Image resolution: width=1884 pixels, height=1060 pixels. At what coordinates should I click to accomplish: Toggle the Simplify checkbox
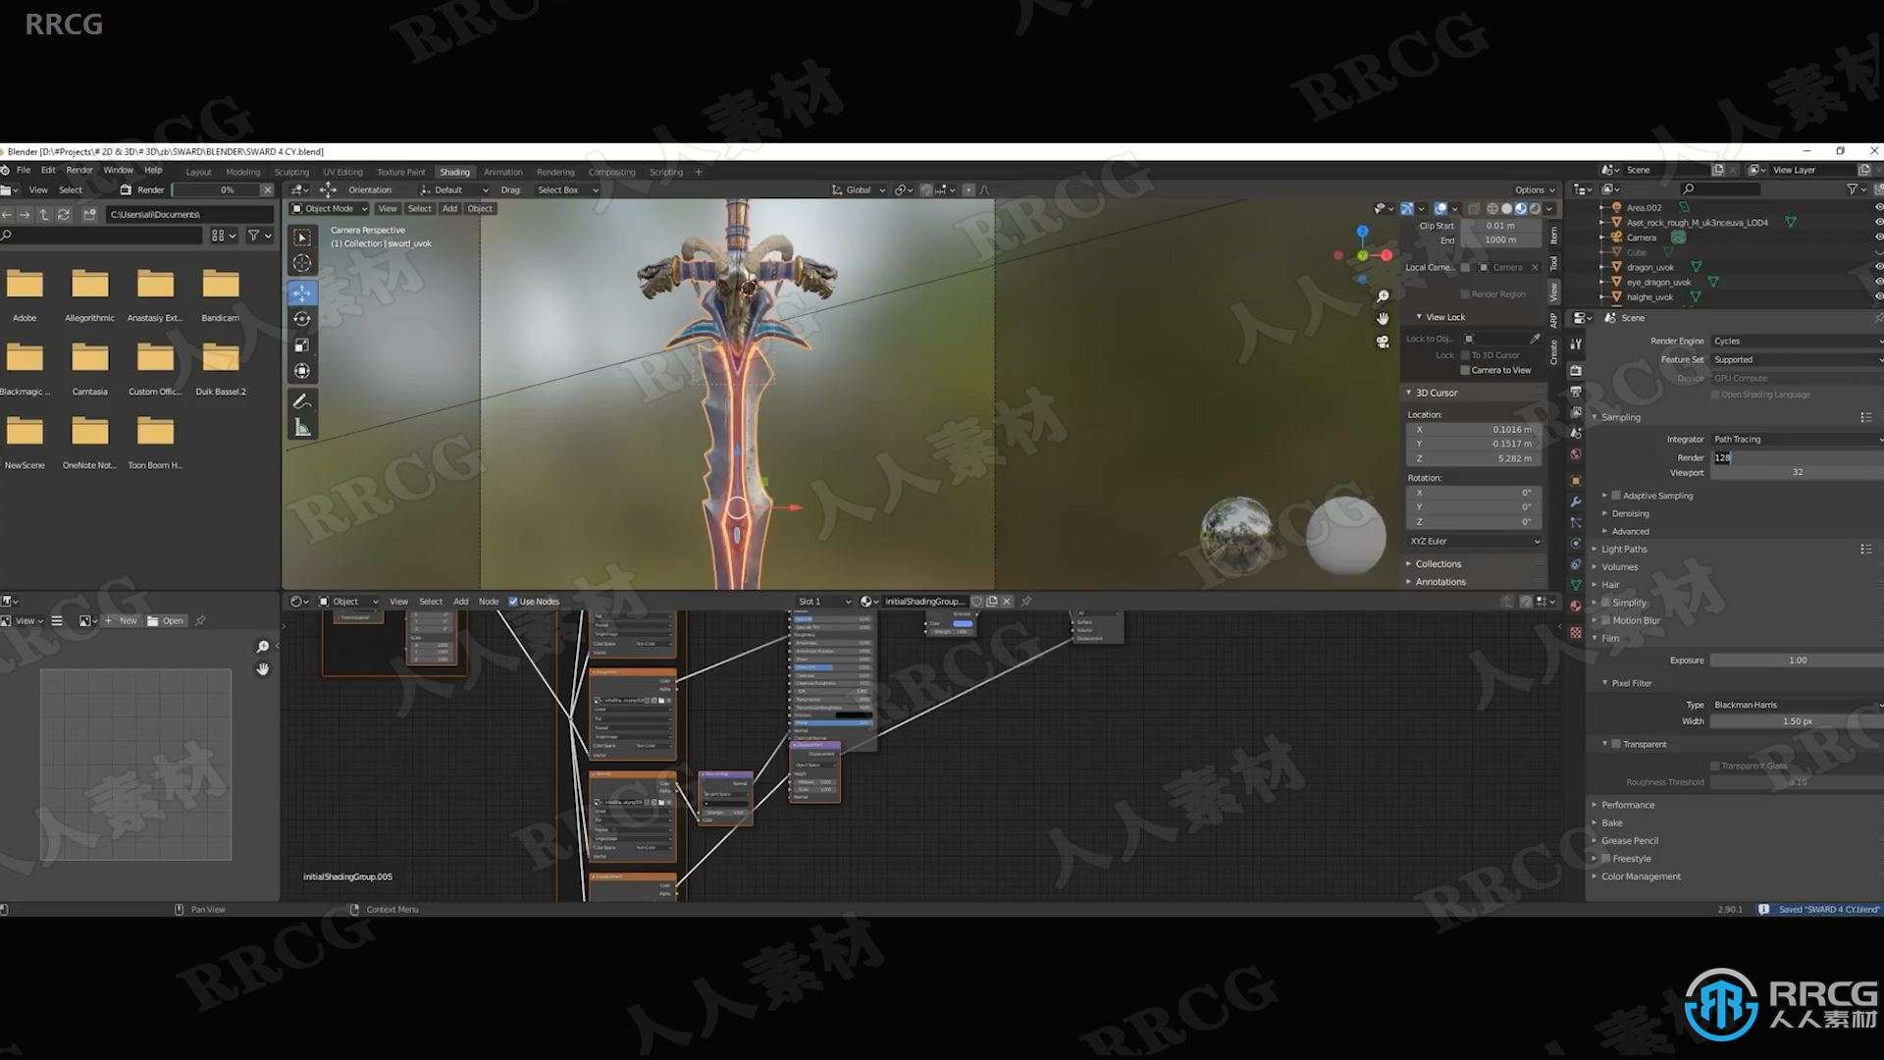point(1606,603)
